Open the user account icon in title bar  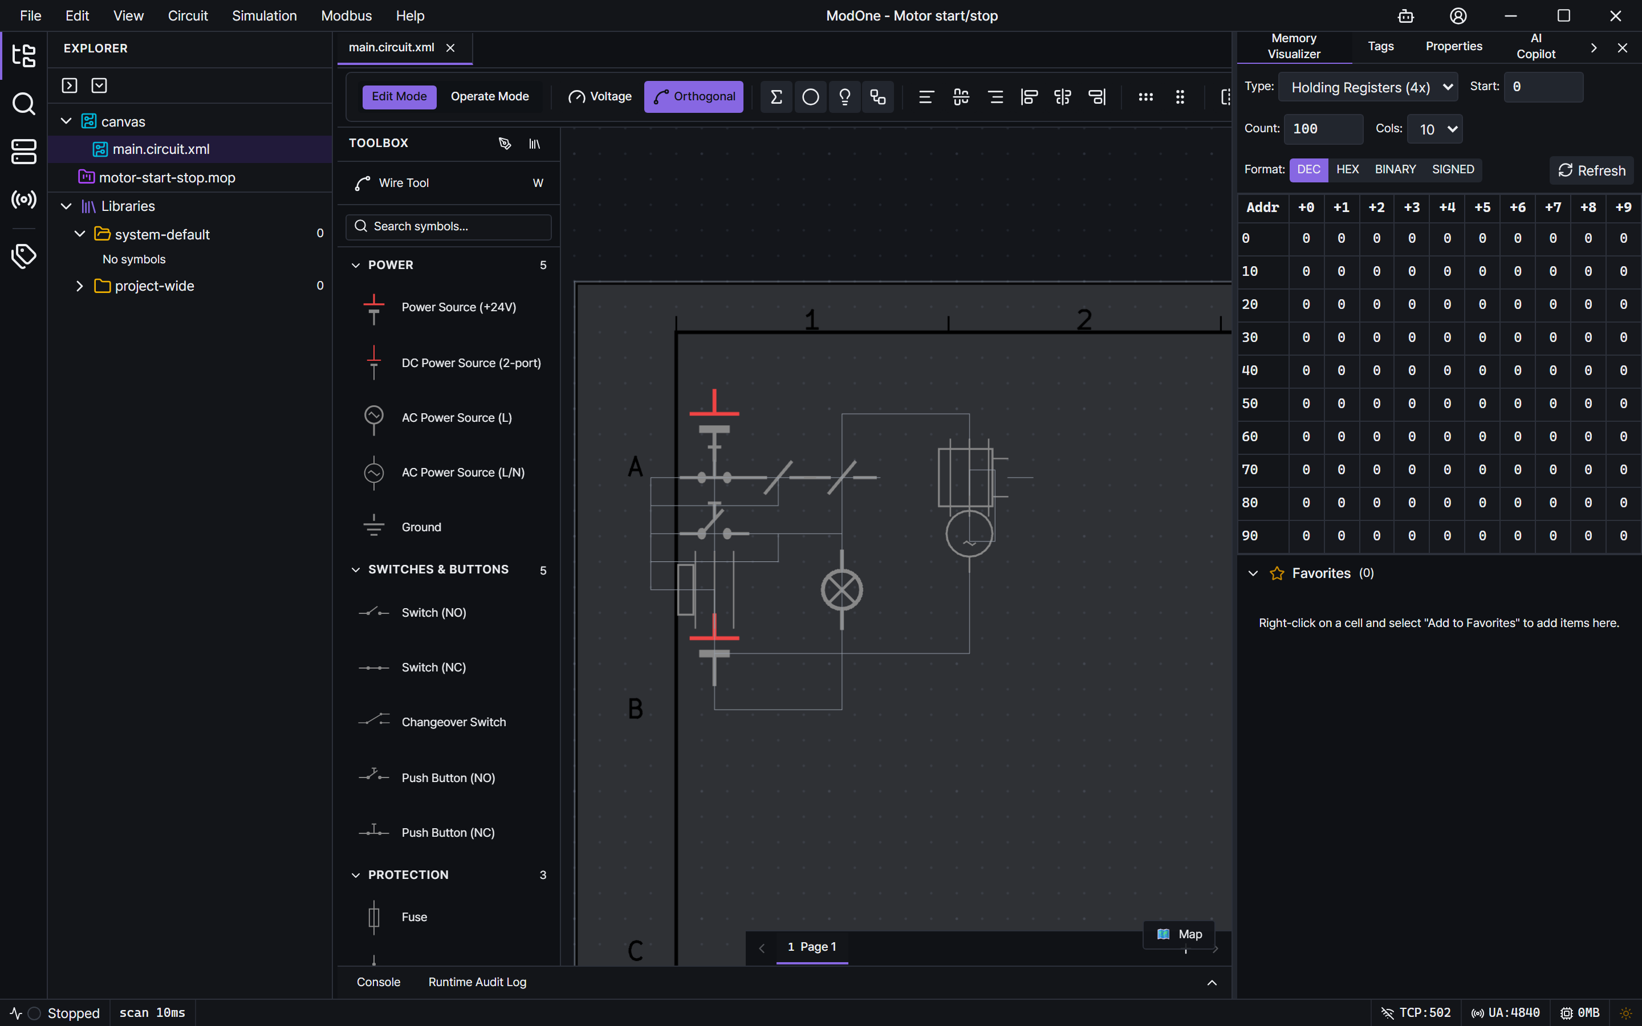[x=1458, y=15]
